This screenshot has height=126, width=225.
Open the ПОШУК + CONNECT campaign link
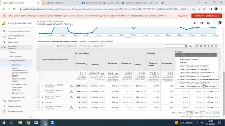(53, 97)
